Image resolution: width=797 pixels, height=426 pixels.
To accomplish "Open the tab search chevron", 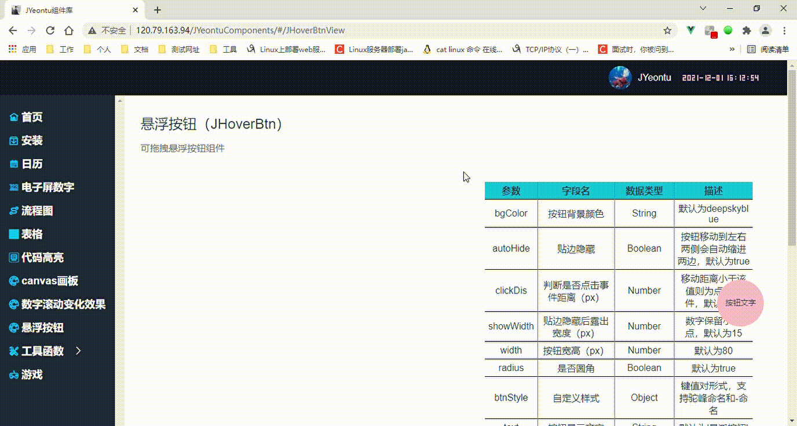I will (703, 9).
